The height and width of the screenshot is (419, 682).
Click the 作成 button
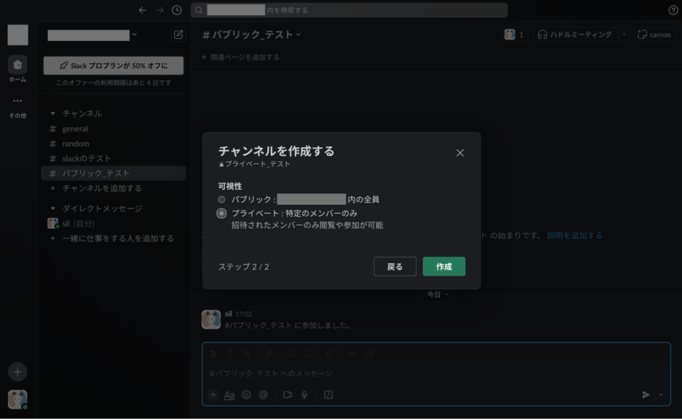444,266
